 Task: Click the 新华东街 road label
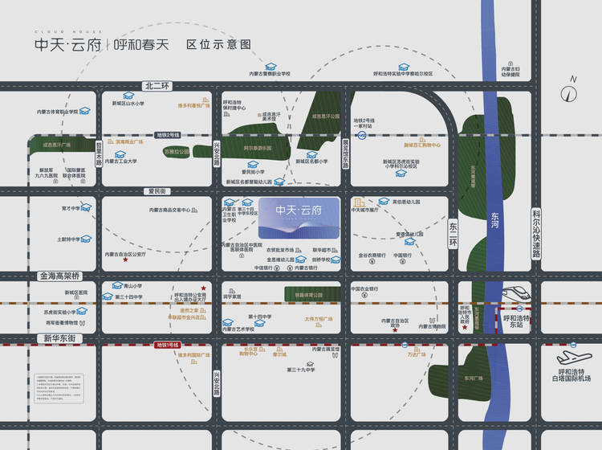58,337
